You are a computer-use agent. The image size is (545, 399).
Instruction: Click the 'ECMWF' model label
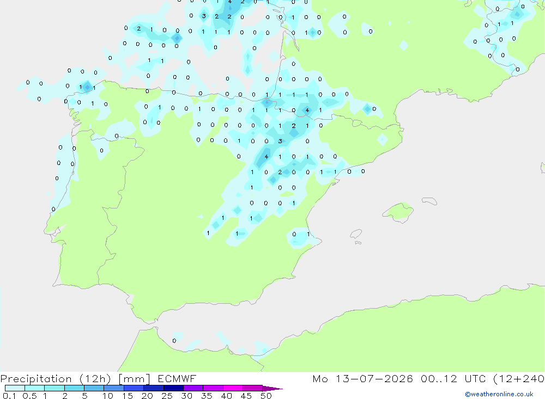[x=177, y=378]
